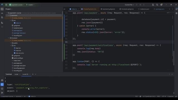Open the main hamburger menu
The height and width of the screenshot is (100, 178).
click(x=6, y=5)
